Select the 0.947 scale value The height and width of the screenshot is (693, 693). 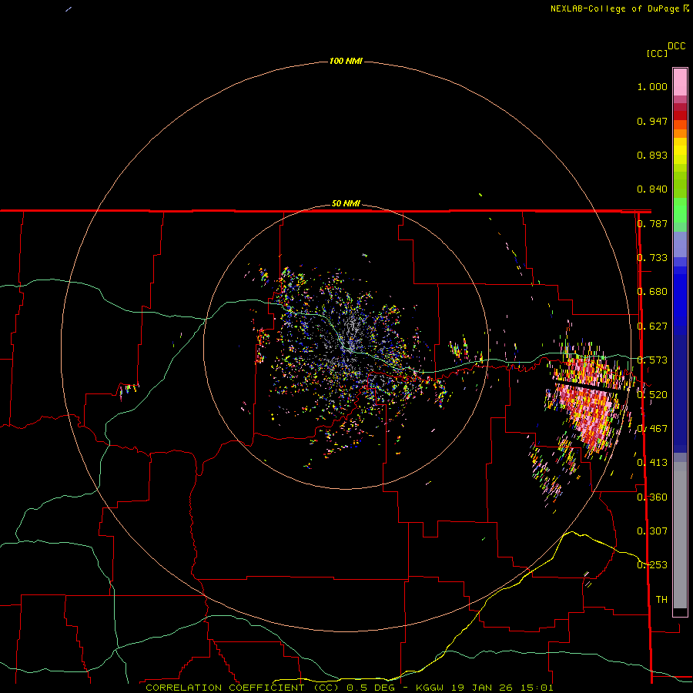652,121
